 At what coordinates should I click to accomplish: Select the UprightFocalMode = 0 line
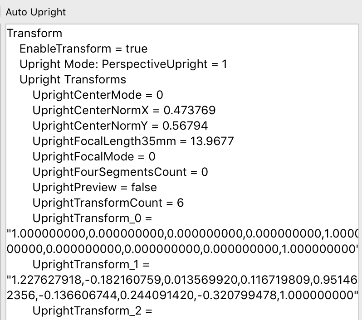click(x=94, y=157)
